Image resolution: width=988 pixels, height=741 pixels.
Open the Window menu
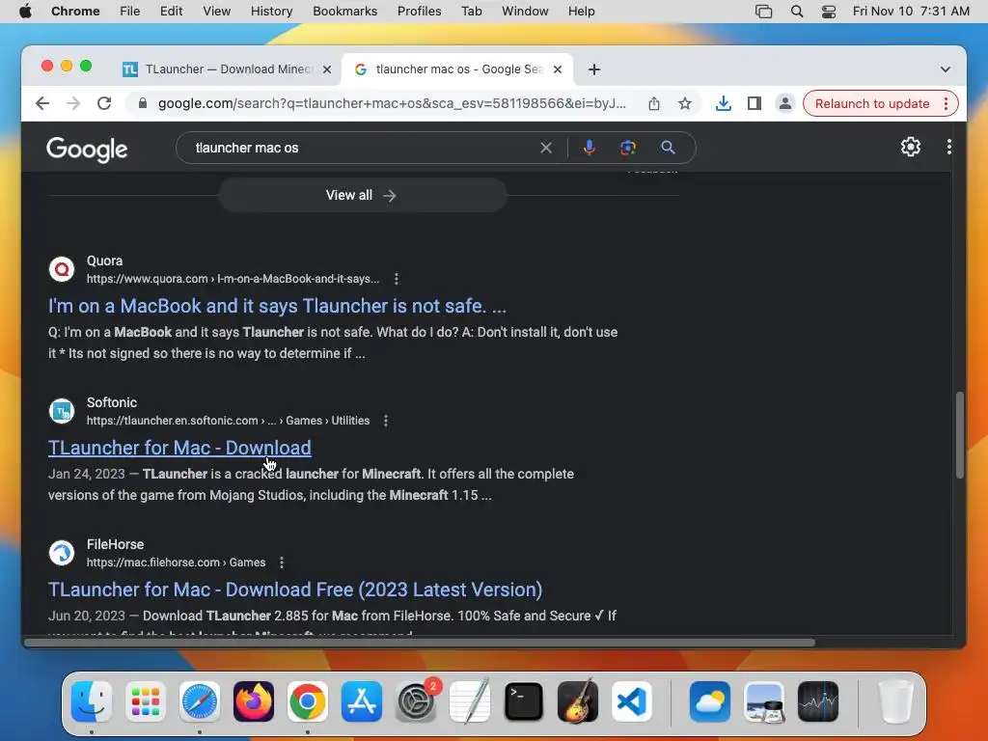point(525,12)
